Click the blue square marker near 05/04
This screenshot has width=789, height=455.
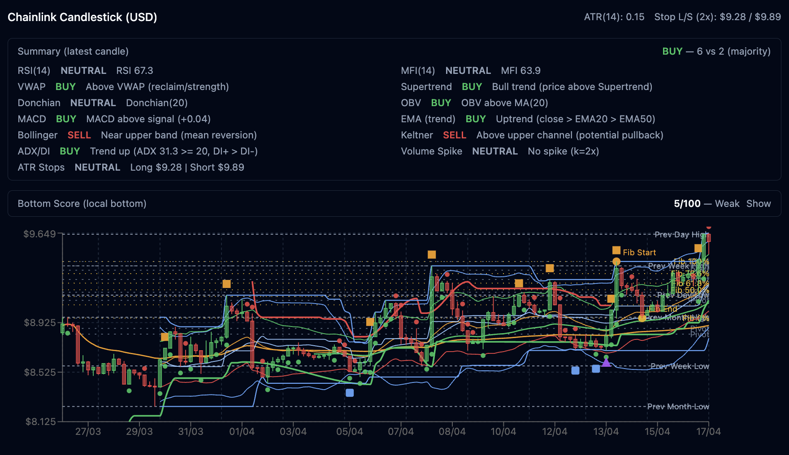(x=350, y=393)
